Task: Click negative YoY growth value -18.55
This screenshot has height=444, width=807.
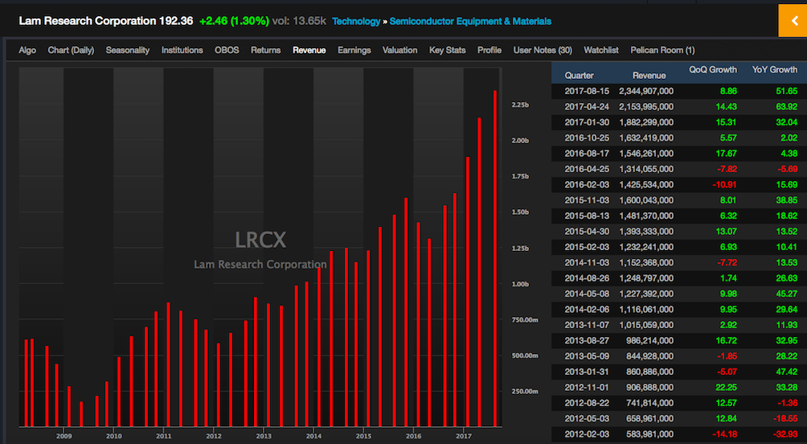Action: [784, 418]
